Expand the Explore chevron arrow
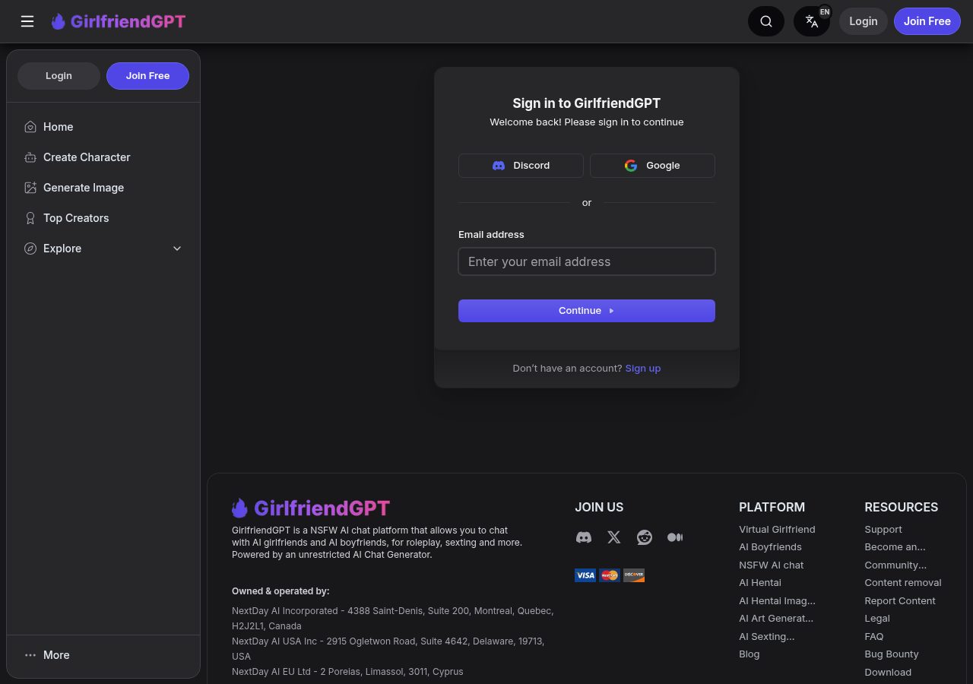The height and width of the screenshot is (684, 973). [x=177, y=249]
